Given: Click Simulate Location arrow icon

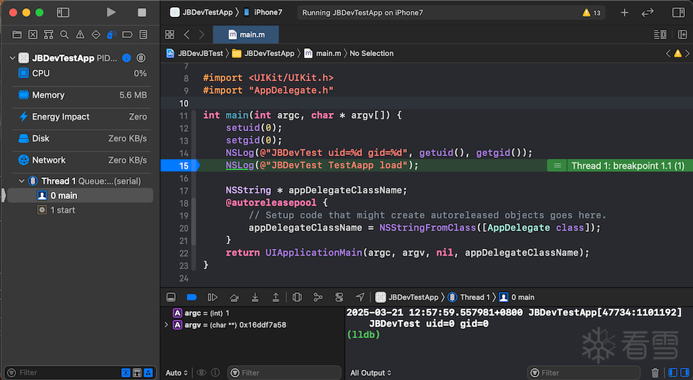Looking at the screenshot, I should click(360, 298).
